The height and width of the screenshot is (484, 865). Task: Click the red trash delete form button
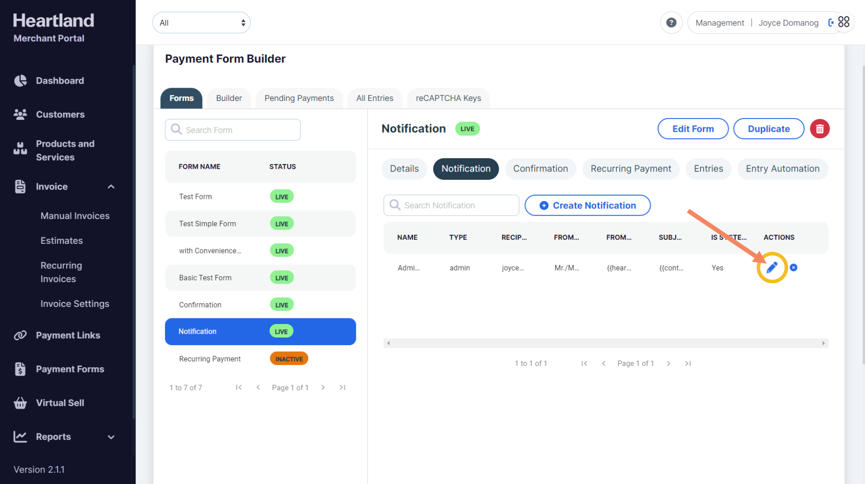click(820, 129)
